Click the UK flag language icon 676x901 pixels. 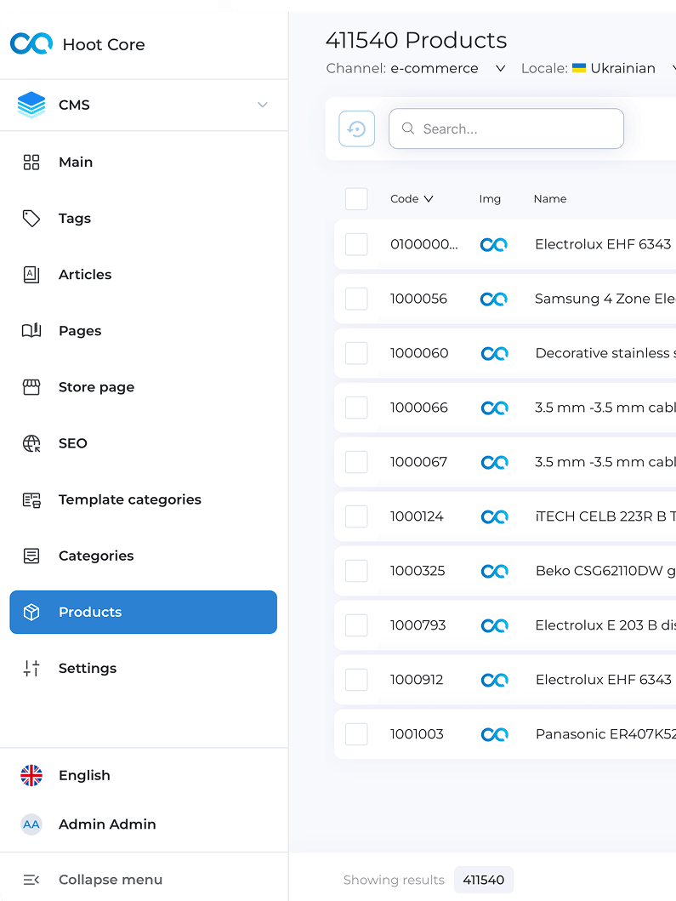[31, 775]
